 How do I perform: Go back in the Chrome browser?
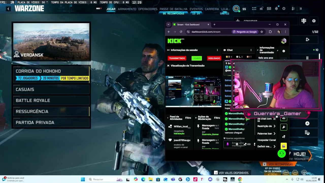169,32
